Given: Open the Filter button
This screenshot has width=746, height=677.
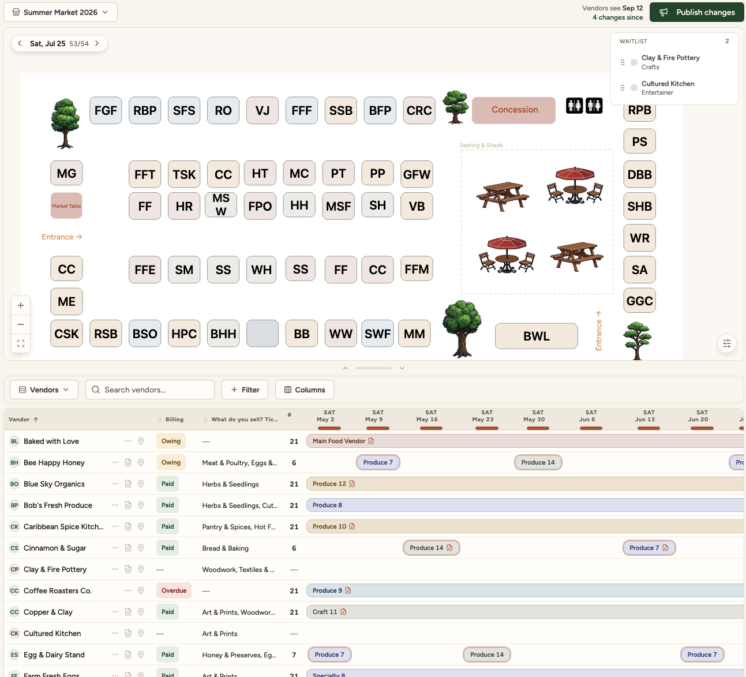Looking at the screenshot, I should click(x=245, y=390).
